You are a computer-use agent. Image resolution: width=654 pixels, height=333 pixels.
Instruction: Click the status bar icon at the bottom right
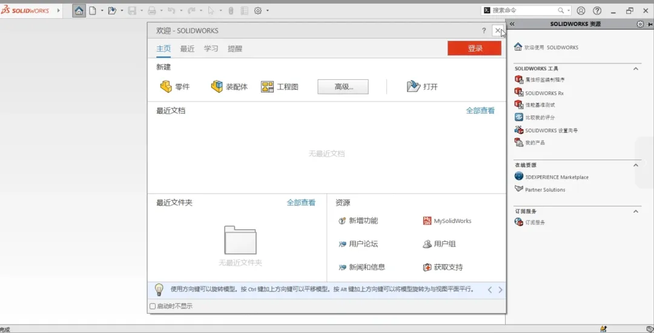tap(649, 329)
